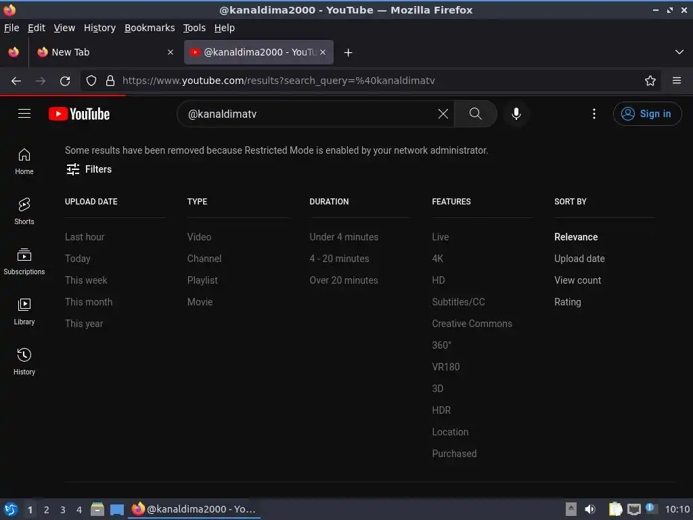Close the New Tab tab
The image size is (693, 520).
pos(171,52)
